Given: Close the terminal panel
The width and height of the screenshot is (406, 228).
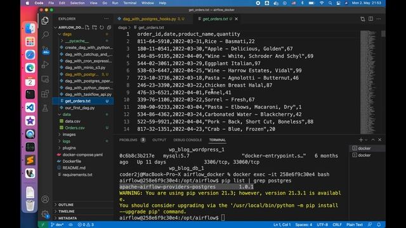Looking at the screenshot, I should tap(380, 139).
